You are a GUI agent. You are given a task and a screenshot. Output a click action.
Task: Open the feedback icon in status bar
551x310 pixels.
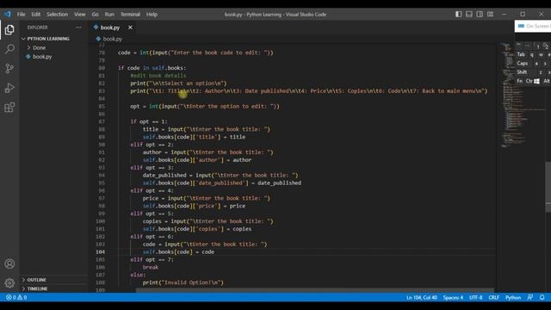pos(530,297)
